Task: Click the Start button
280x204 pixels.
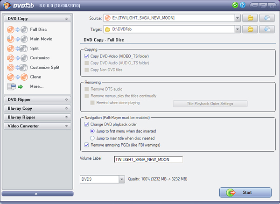Action: coord(245,193)
